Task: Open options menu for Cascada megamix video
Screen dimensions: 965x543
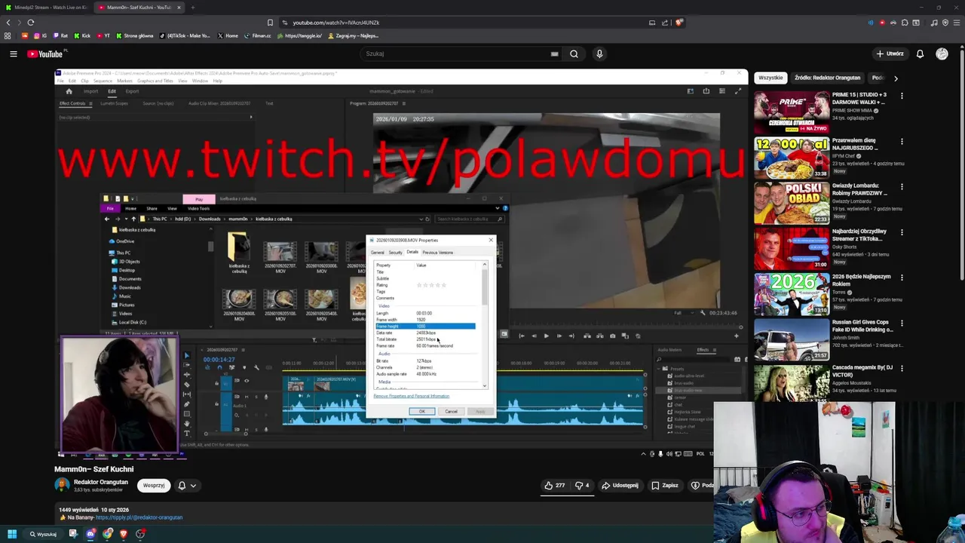Action: (x=902, y=368)
